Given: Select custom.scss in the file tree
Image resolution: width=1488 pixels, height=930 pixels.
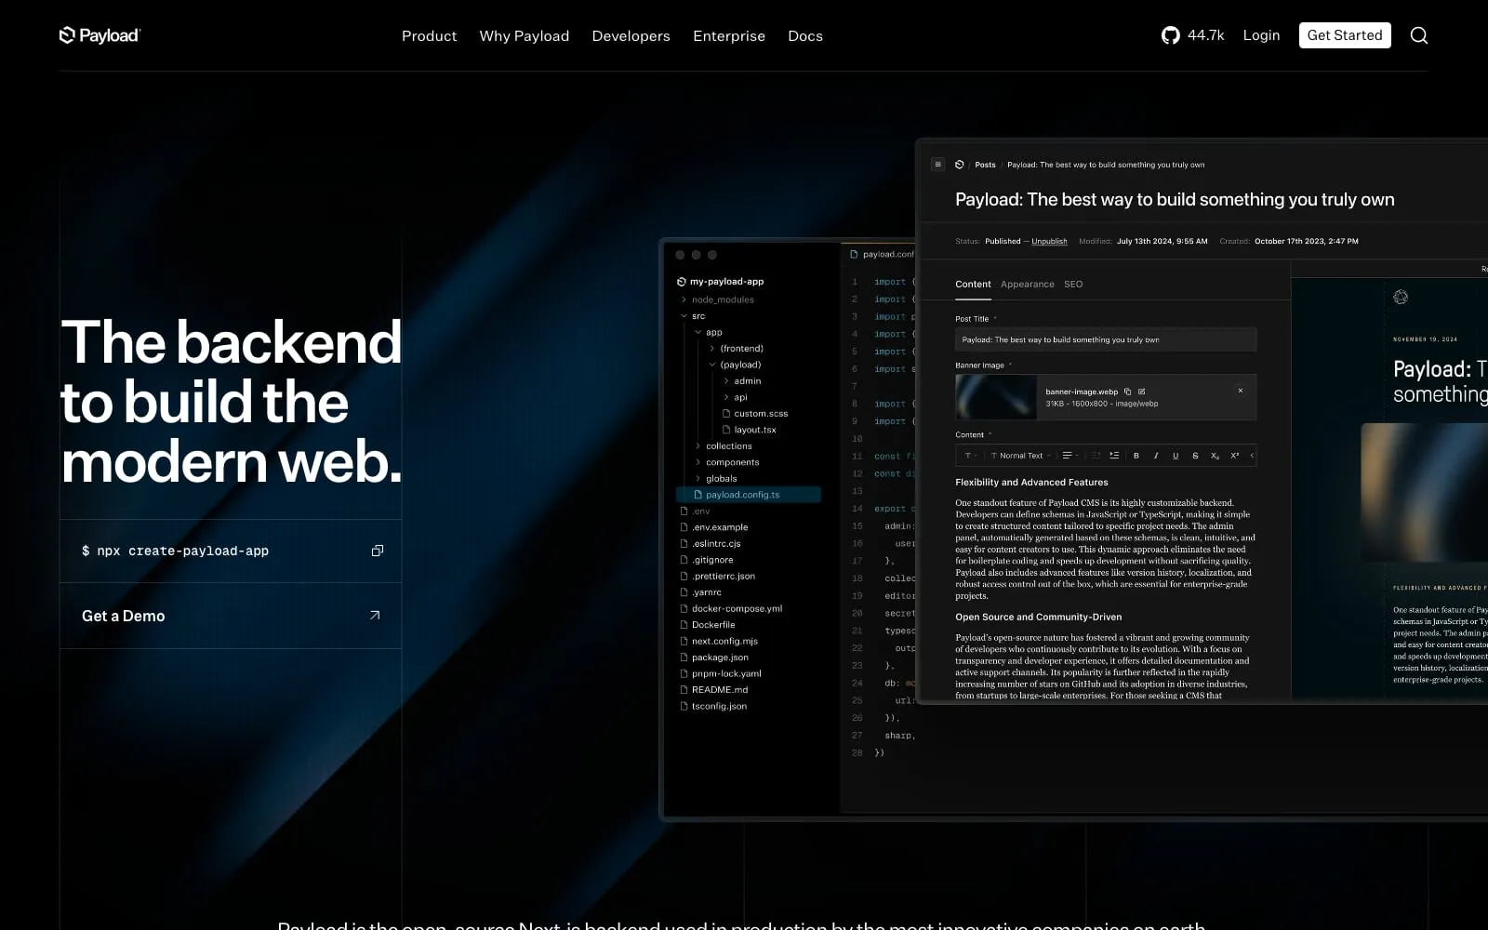Looking at the screenshot, I should [755, 414].
